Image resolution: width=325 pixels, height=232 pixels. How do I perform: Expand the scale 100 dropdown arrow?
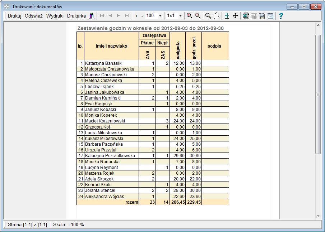[x=160, y=16]
